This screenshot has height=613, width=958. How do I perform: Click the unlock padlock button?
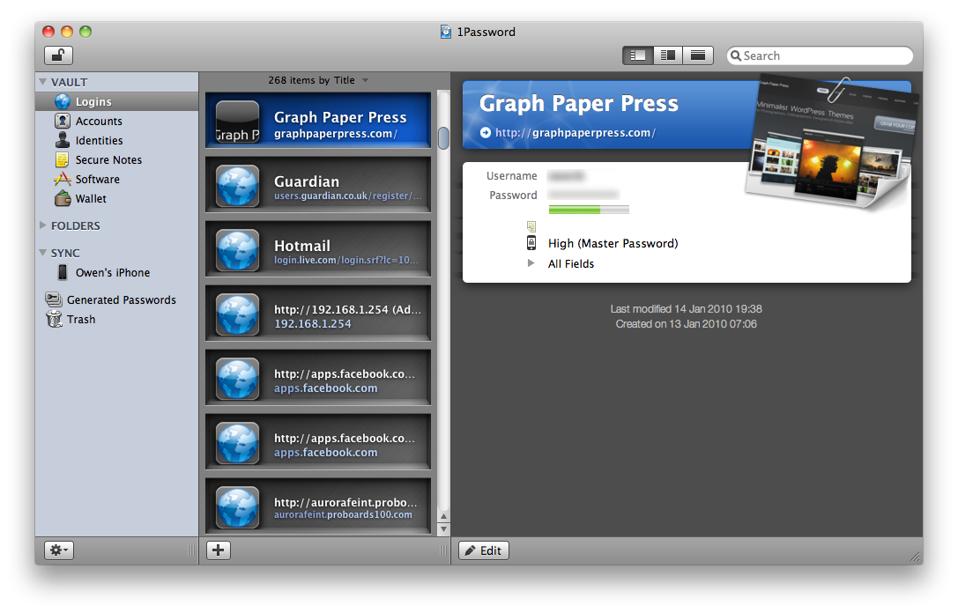[x=59, y=55]
